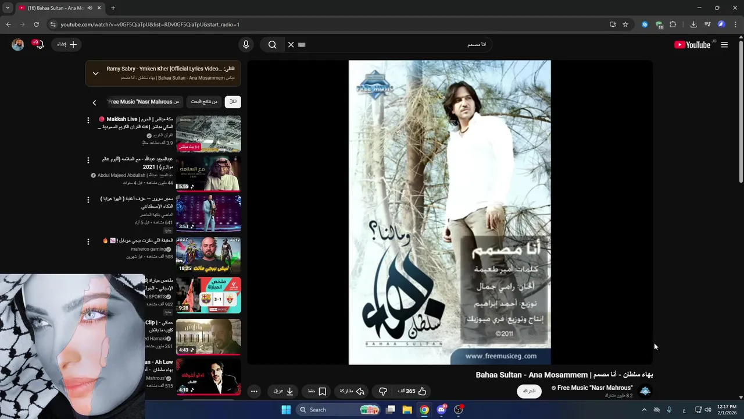Open the Makkah Live thumbnail
The height and width of the screenshot is (419, 744).
coord(209,134)
